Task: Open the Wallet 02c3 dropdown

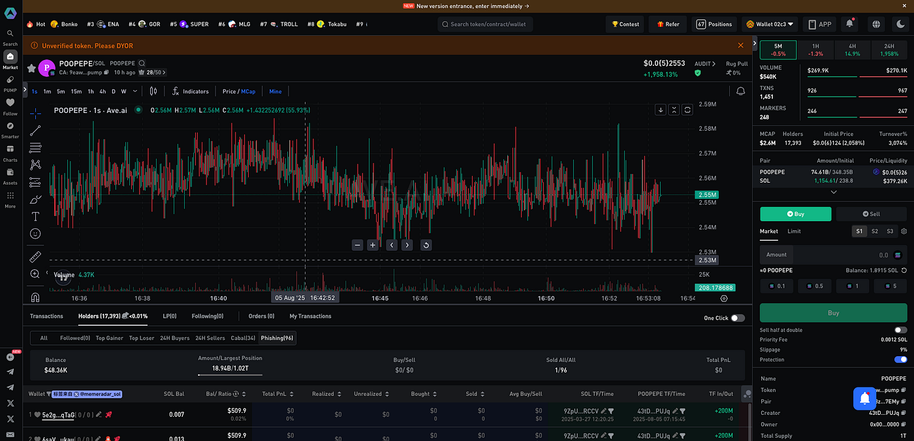Action: coord(770,24)
